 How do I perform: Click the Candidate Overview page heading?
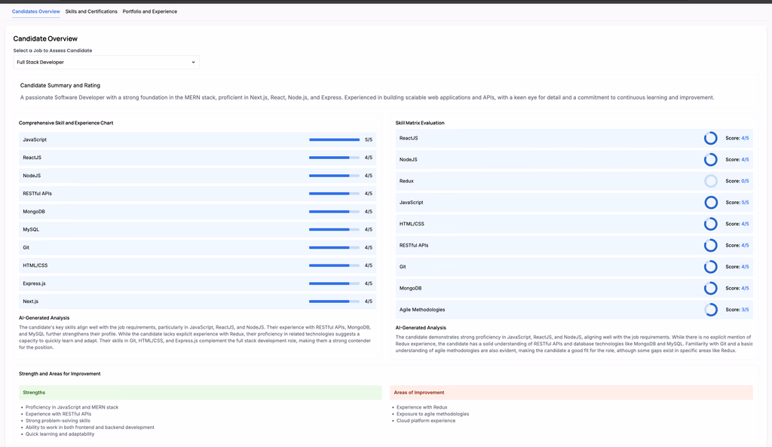[45, 38]
